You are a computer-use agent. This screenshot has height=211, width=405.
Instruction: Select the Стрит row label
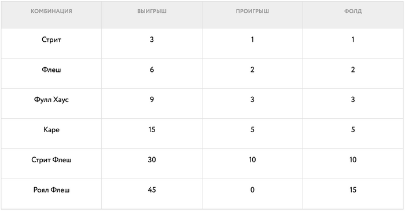tap(51, 39)
